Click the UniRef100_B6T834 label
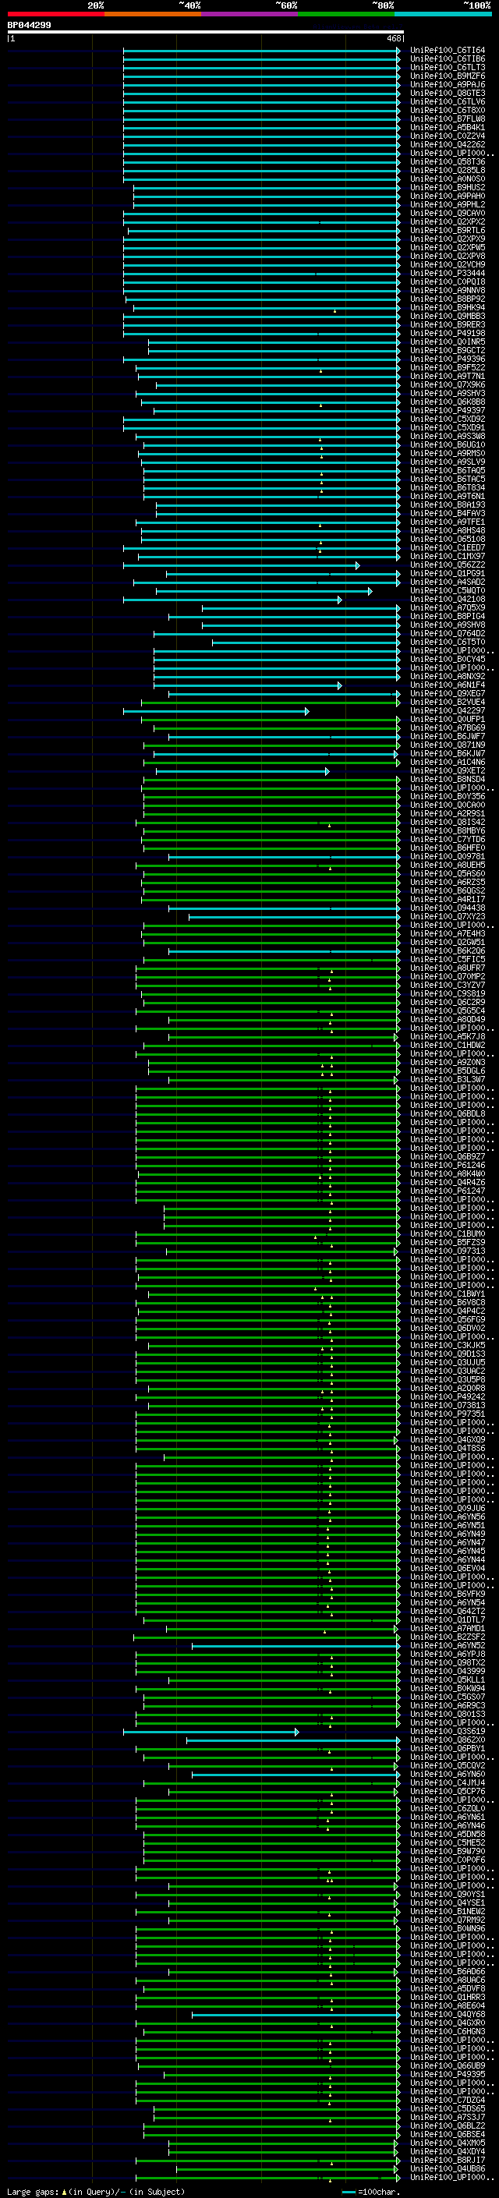This screenshot has height=2198, width=499. (x=447, y=488)
